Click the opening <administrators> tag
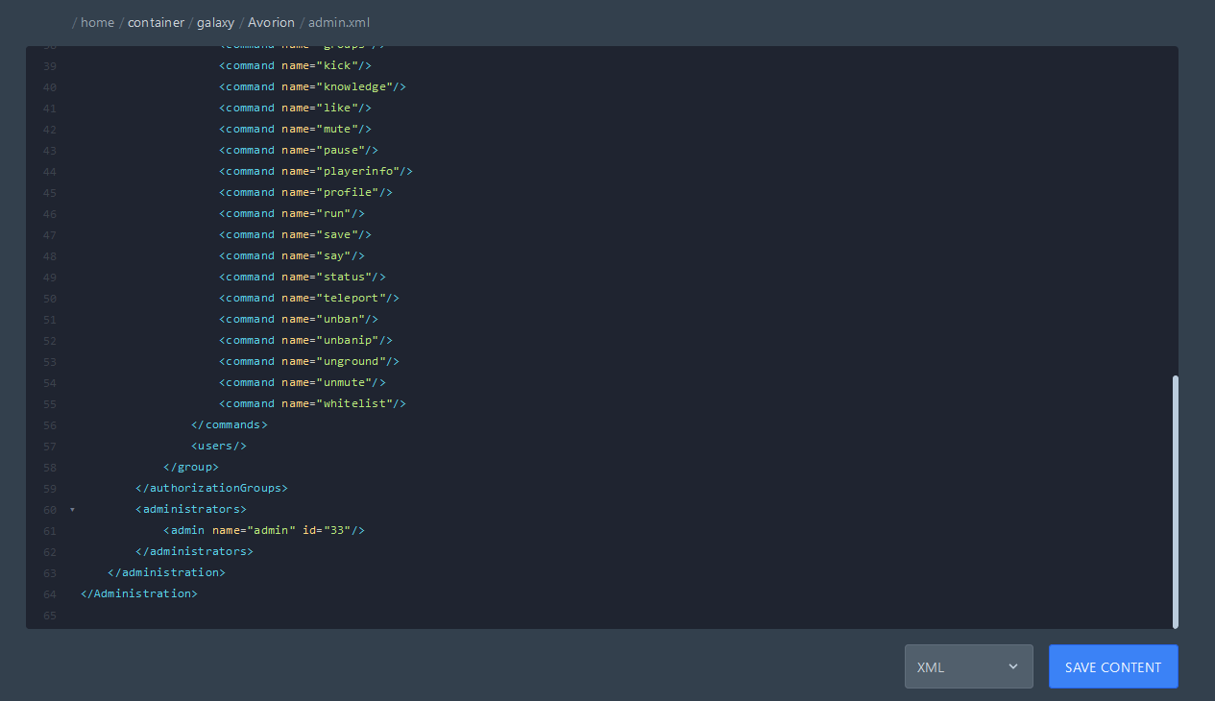Screen dimensions: 1215x701 coord(191,509)
